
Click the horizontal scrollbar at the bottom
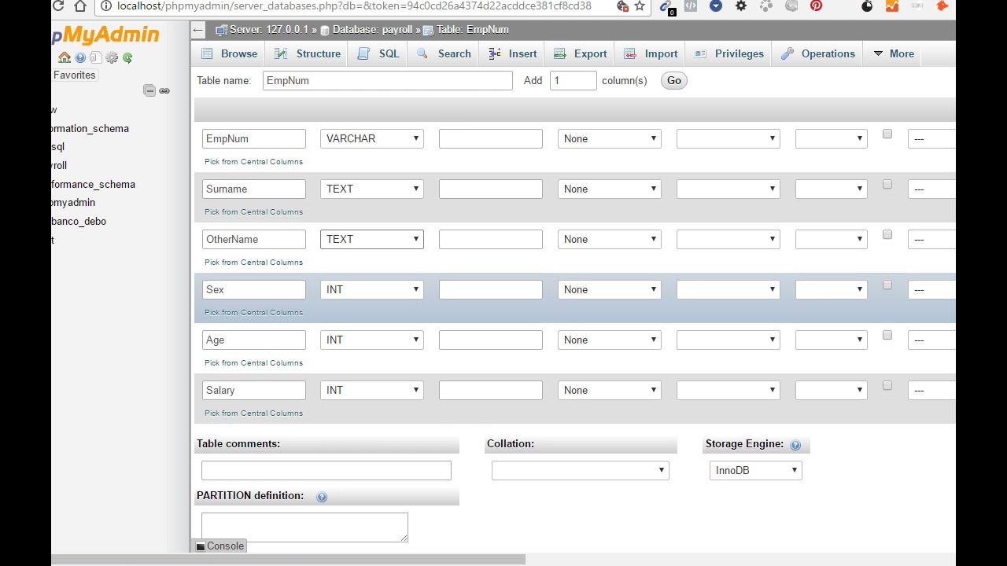[x=288, y=559]
